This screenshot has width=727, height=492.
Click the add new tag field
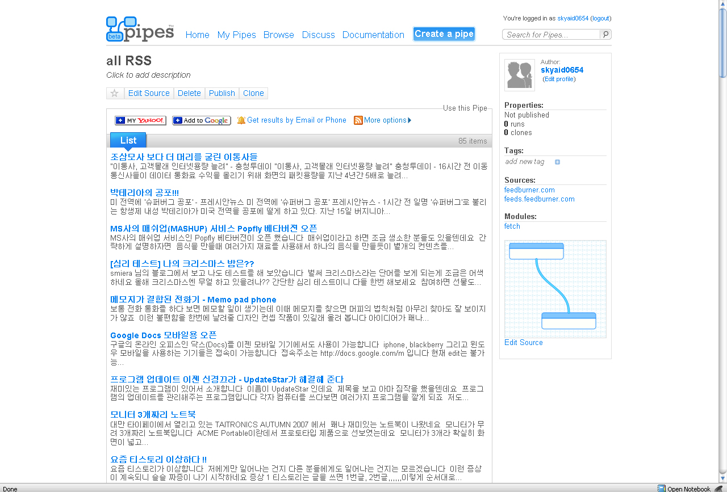click(x=525, y=162)
